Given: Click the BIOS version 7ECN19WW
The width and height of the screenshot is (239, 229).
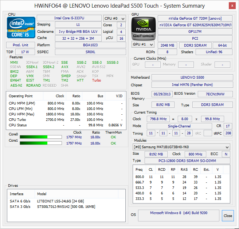Looking at the screenshot, I should click(215, 94).
